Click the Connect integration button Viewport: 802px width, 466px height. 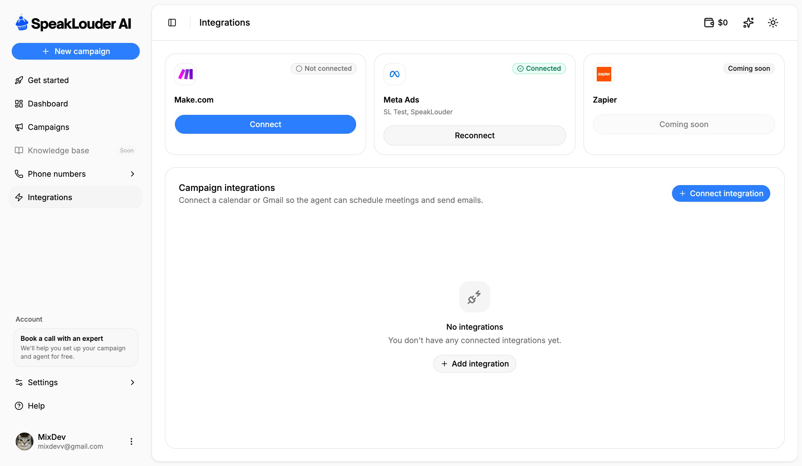click(x=721, y=193)
